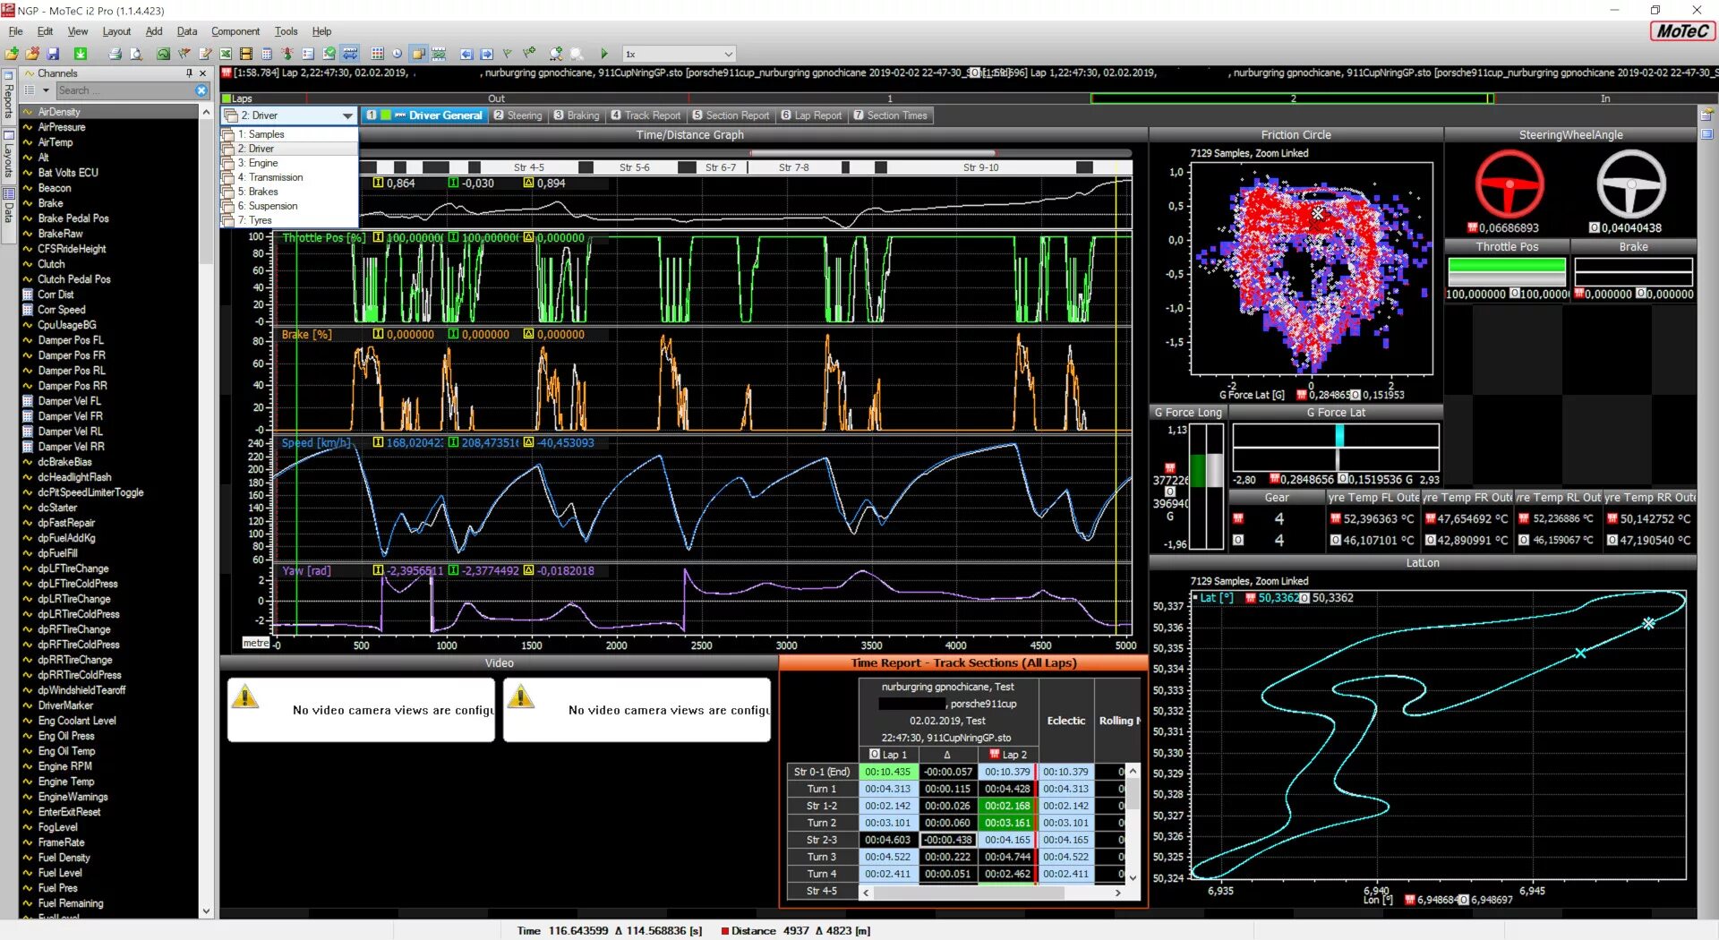Click the green play button
The image size is (1719, 940).
(x=604, y=54)
